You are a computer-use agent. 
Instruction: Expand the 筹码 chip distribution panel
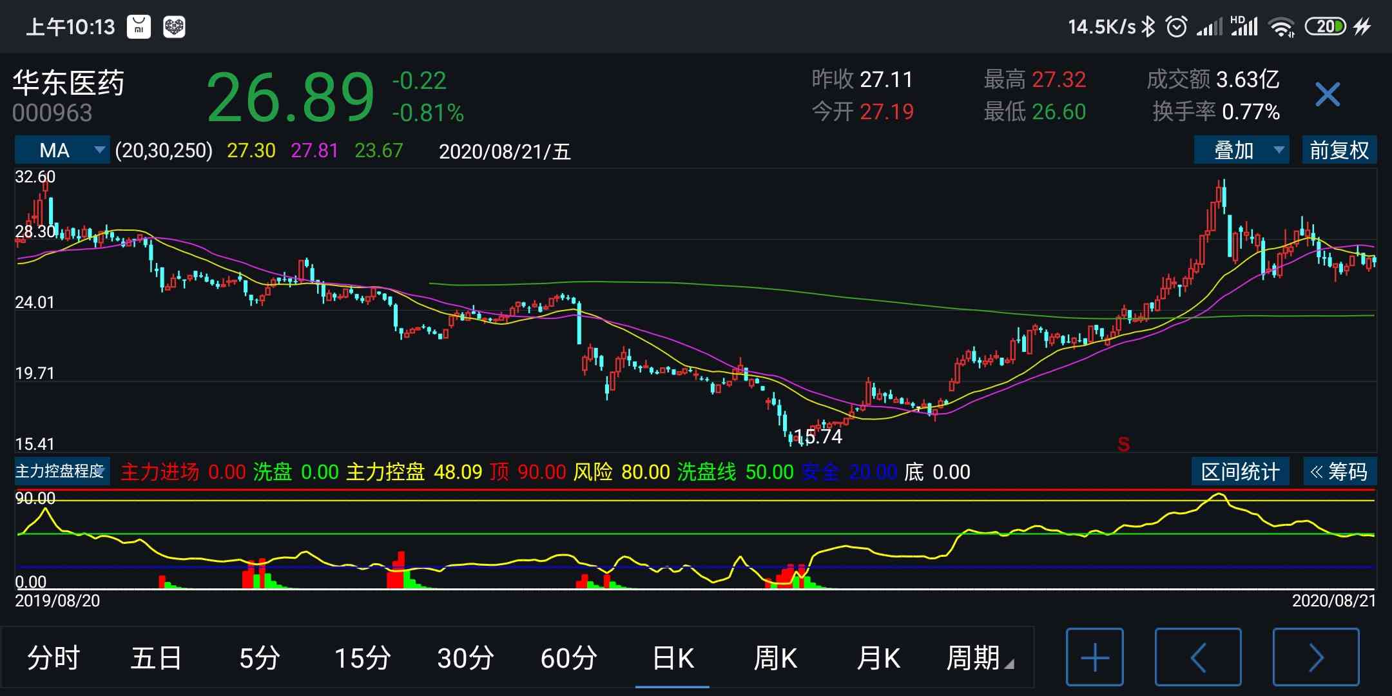1339,471
